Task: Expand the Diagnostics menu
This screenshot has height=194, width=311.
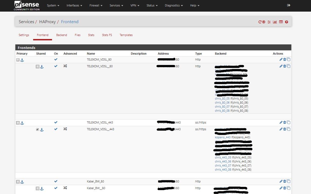Action: tap(174, 5)
